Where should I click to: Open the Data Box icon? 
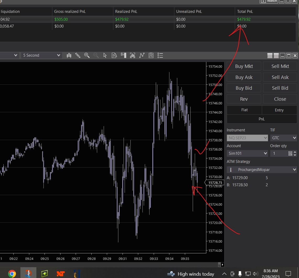(x=114, y=55)
